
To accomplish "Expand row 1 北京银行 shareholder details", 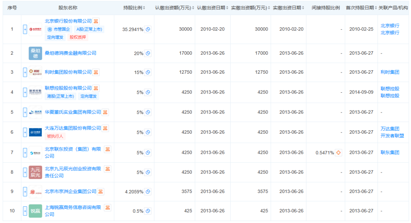I will click(25, 29).
